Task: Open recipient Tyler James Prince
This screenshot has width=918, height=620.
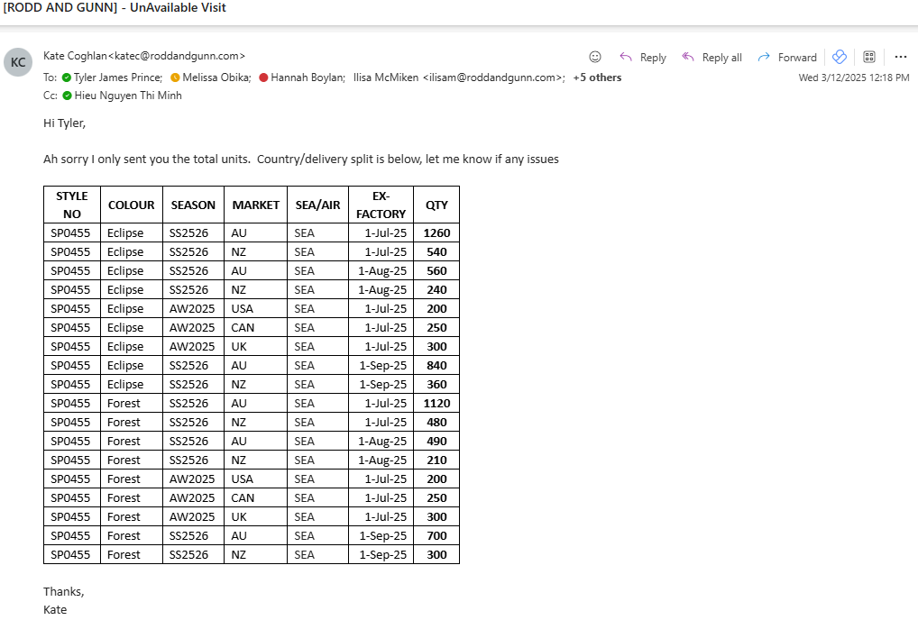Action: [117, 77]
